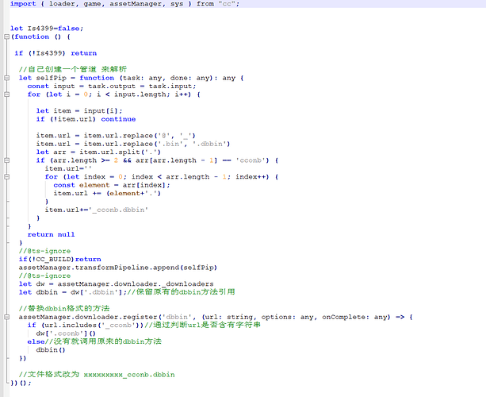Image resolution: width=486 pixels, height=397 pixels.
Task: Click the 'if (!Is4399) return' line
Action: (x=55, y=53)
